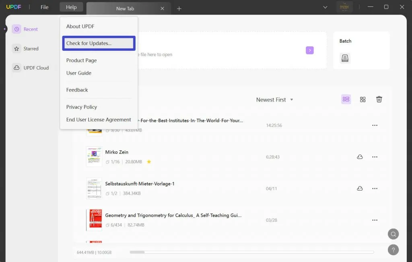Click cloud upload icon for Mirko Zein
Image resolution: width=412 pixels, height=262 pixels.
360,157
